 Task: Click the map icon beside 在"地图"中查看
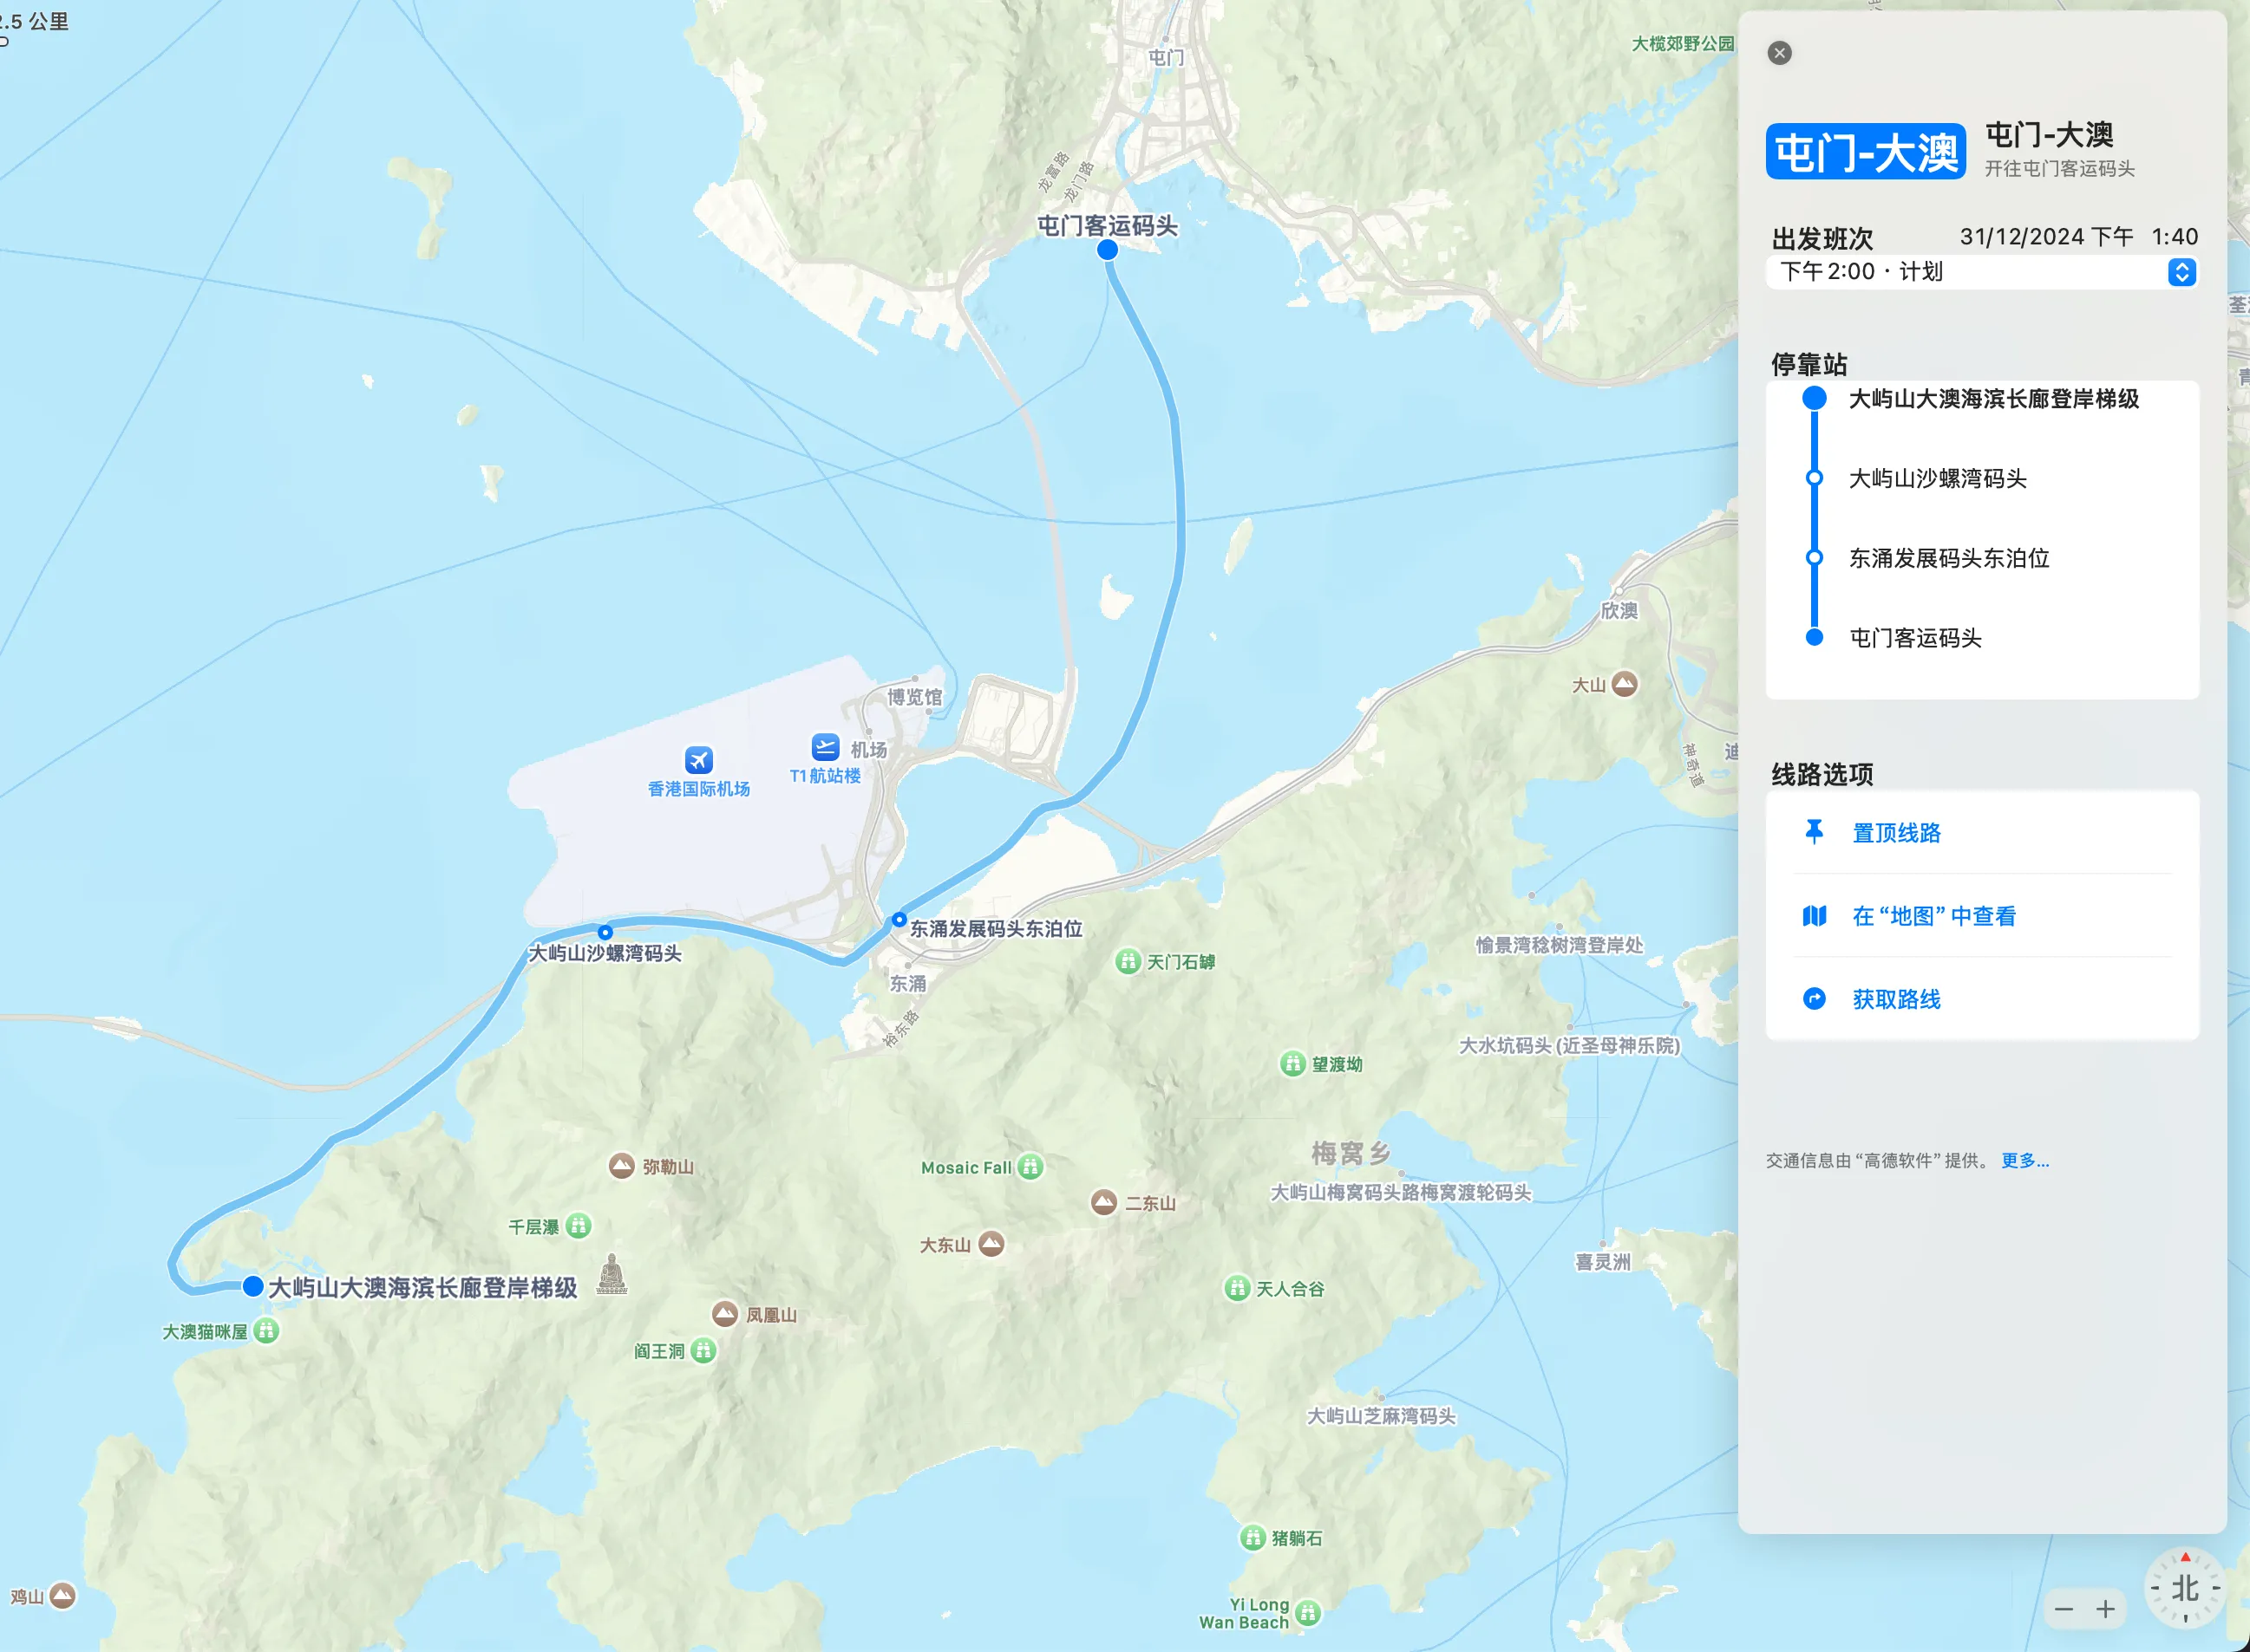(x=1814, y=915)
